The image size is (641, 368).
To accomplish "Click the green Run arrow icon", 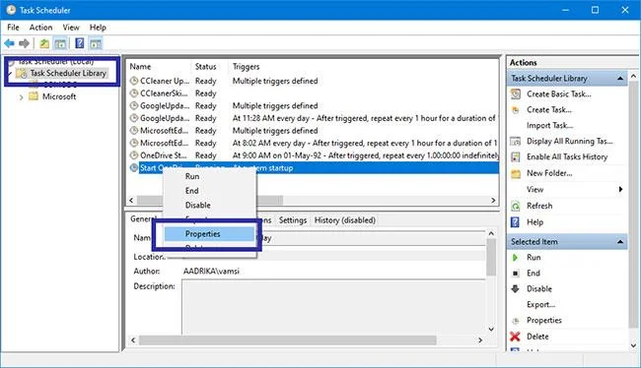I will (x=515, y=258).
